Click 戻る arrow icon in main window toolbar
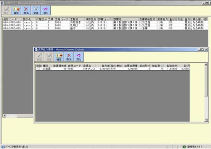This screenshot has height=149, width=211. point(46,10)
